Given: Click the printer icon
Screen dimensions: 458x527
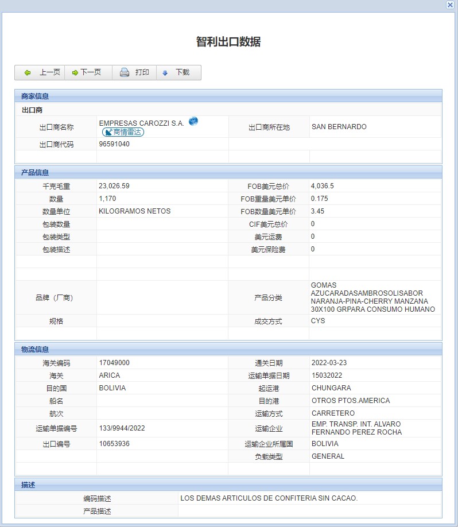Looking at the screenshot, I should (x=125, y=72).
